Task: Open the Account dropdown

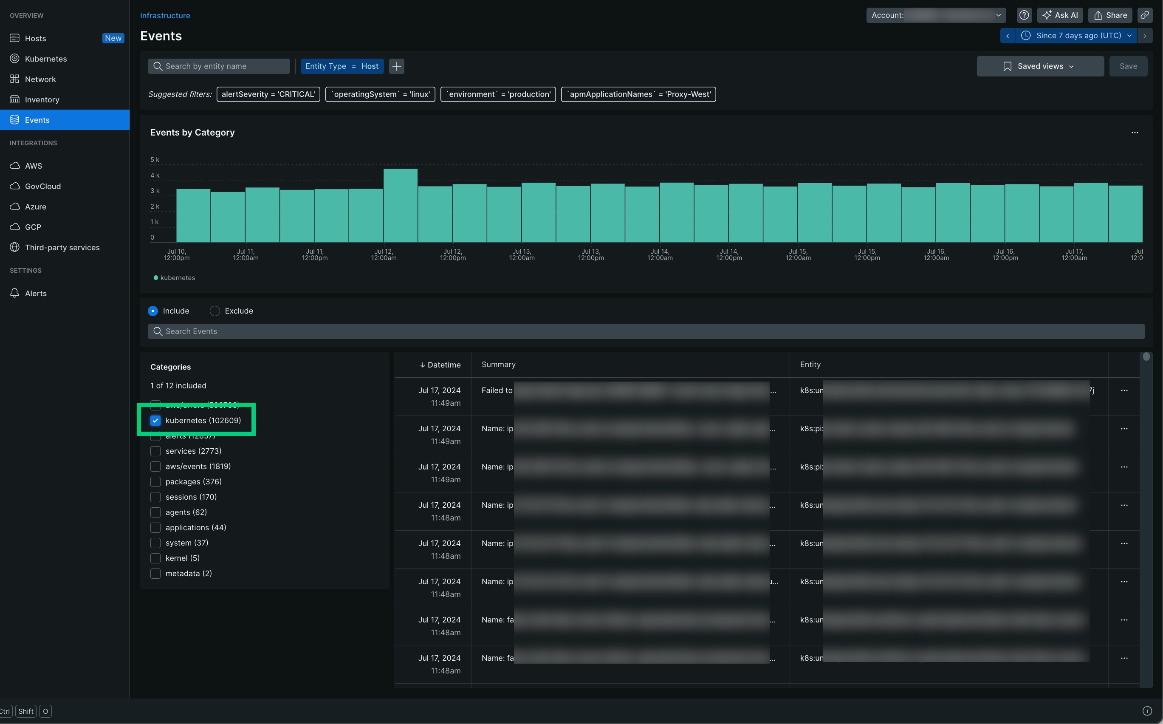Action: (x=936, y=15)
